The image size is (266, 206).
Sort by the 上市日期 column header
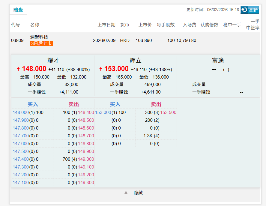[106, 25]
